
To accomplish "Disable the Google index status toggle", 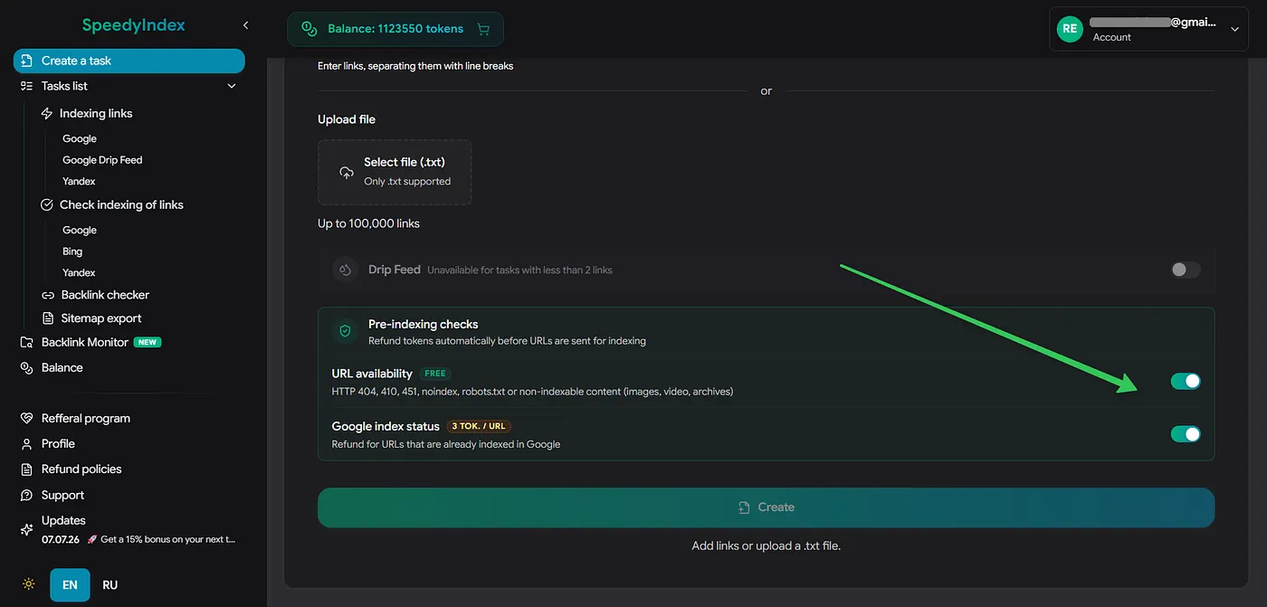I will (x=1186, y=434).
